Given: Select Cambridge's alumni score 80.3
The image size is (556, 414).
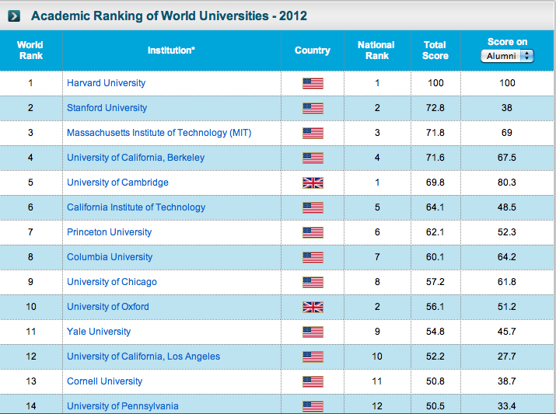Looking at the screenshot, I should 507,183.
